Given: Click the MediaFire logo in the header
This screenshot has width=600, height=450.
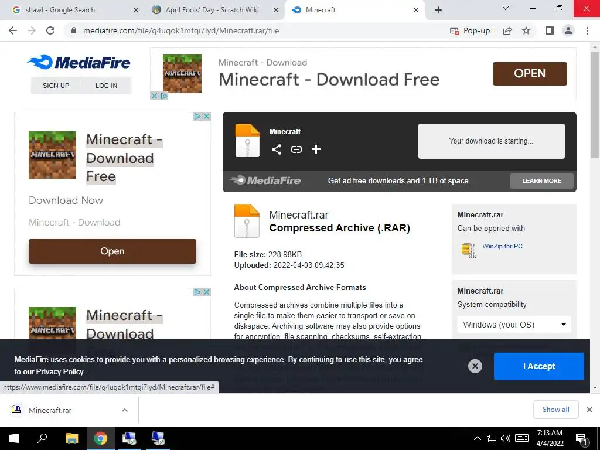Looking at the screenshot, I should [79, 62].
